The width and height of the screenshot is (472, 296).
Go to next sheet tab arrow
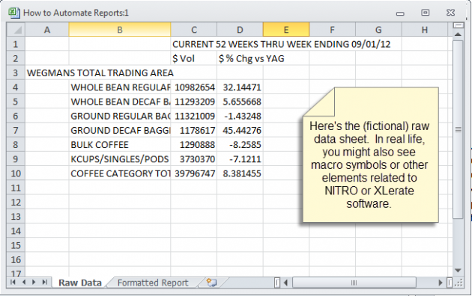34,283
